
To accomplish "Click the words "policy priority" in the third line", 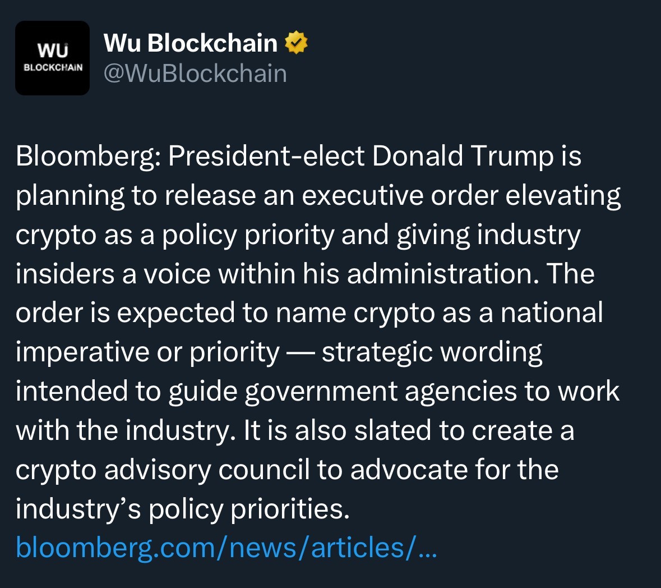I will tap(248, 235).
